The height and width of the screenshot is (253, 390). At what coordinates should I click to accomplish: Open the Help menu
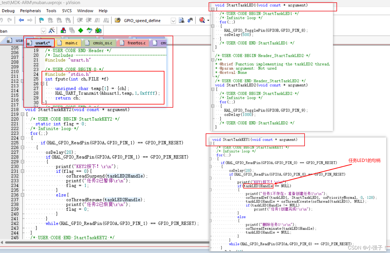click(103, 11)
